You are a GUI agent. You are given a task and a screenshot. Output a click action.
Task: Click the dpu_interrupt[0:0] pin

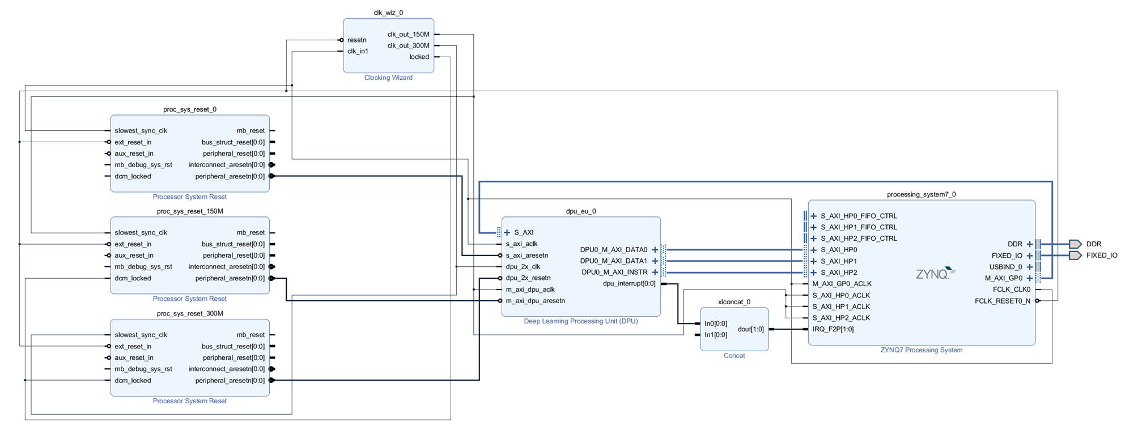tap(629, 284)
